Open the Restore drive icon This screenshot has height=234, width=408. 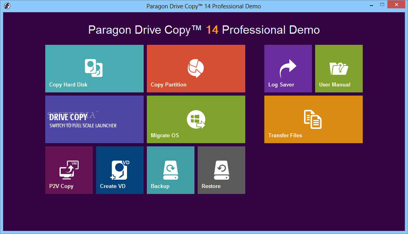click(x=221, y=170)
